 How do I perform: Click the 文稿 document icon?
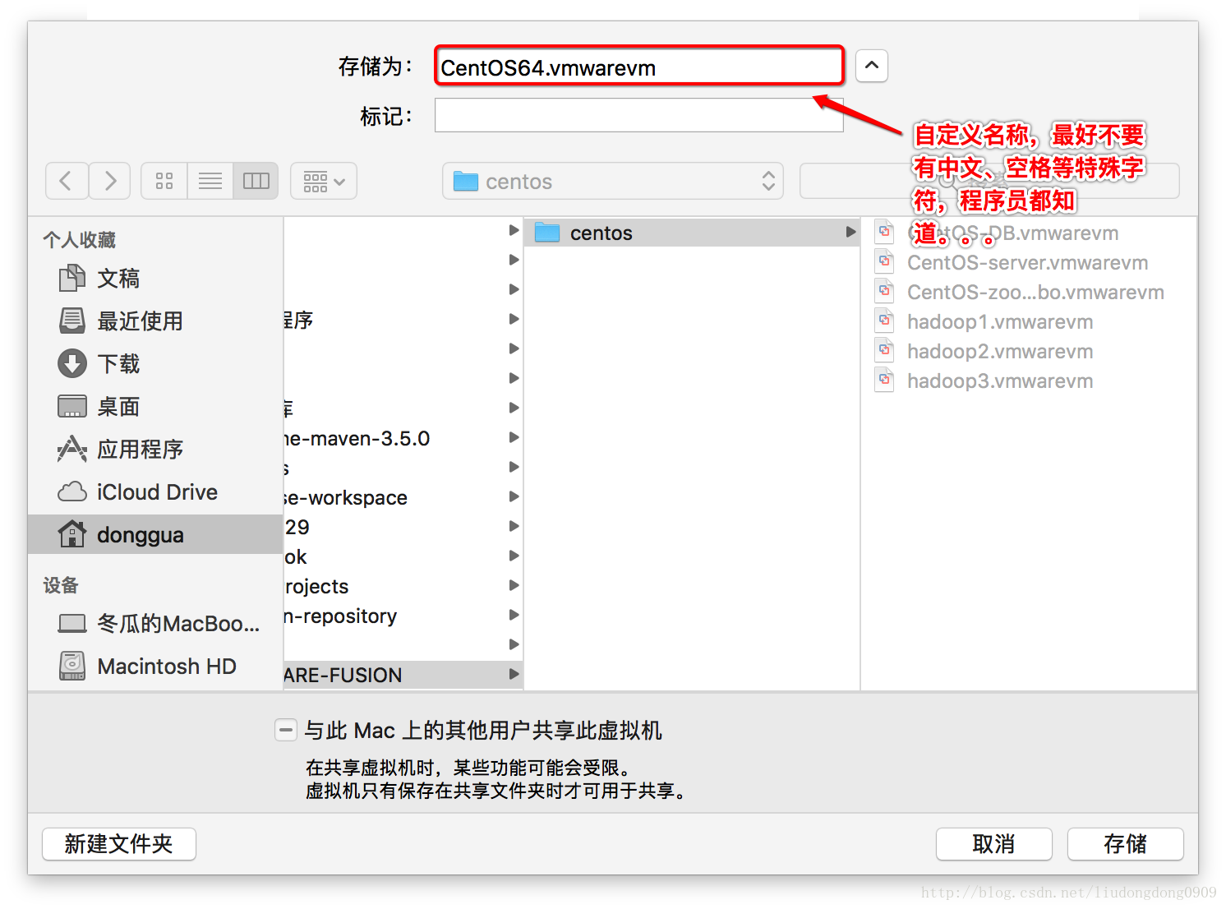[x=72, y=279]
